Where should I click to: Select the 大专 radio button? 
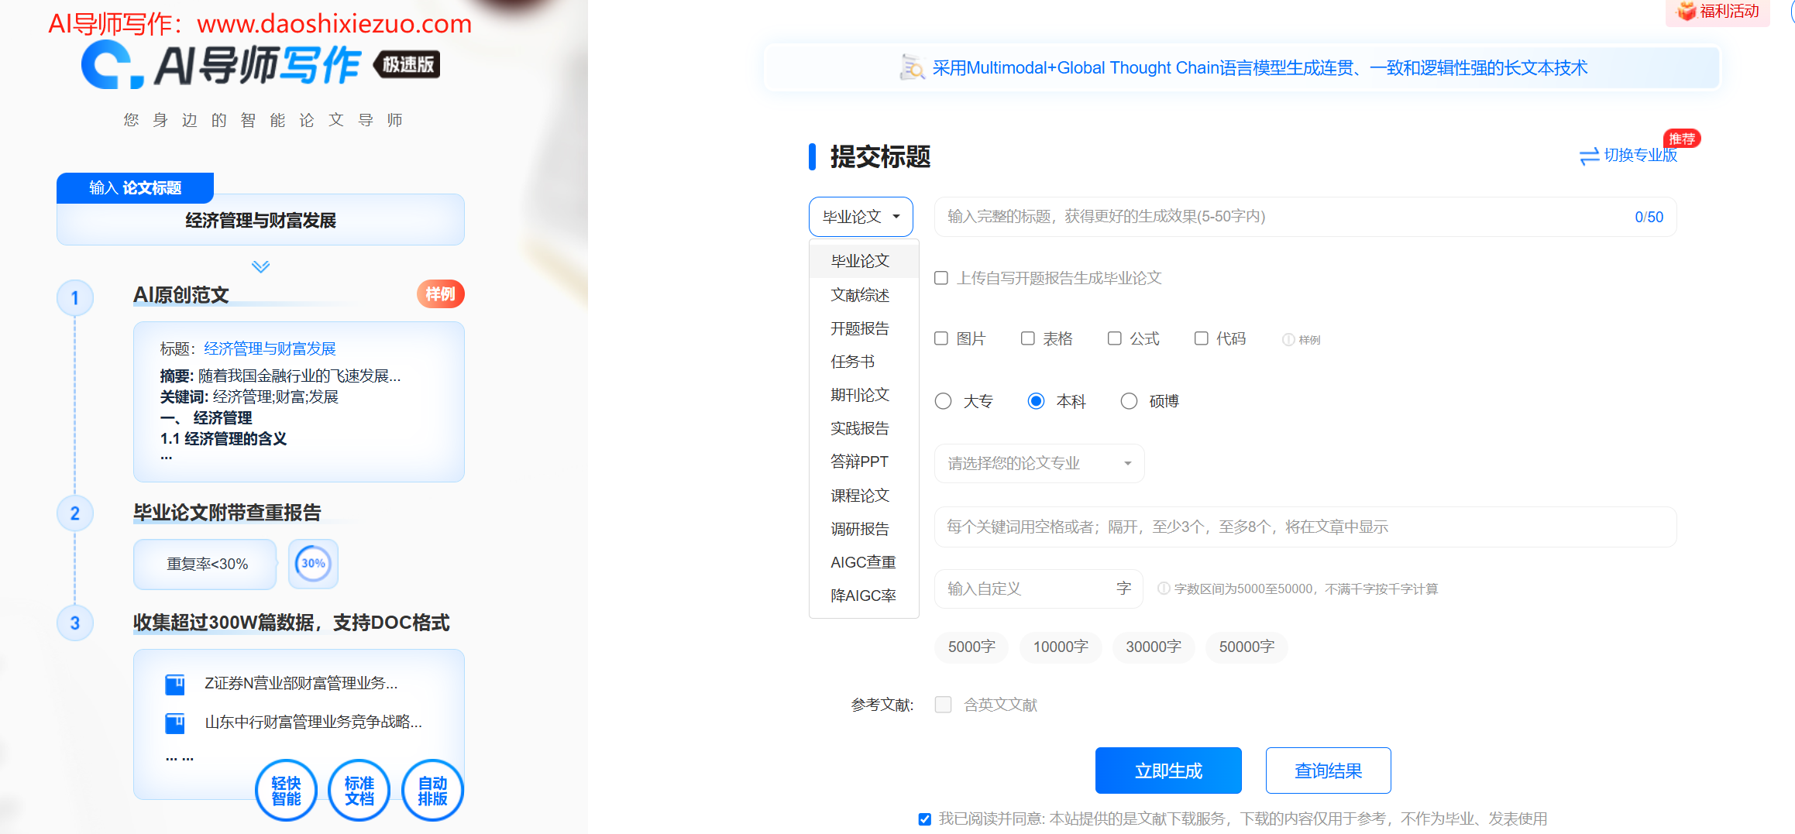943,401
